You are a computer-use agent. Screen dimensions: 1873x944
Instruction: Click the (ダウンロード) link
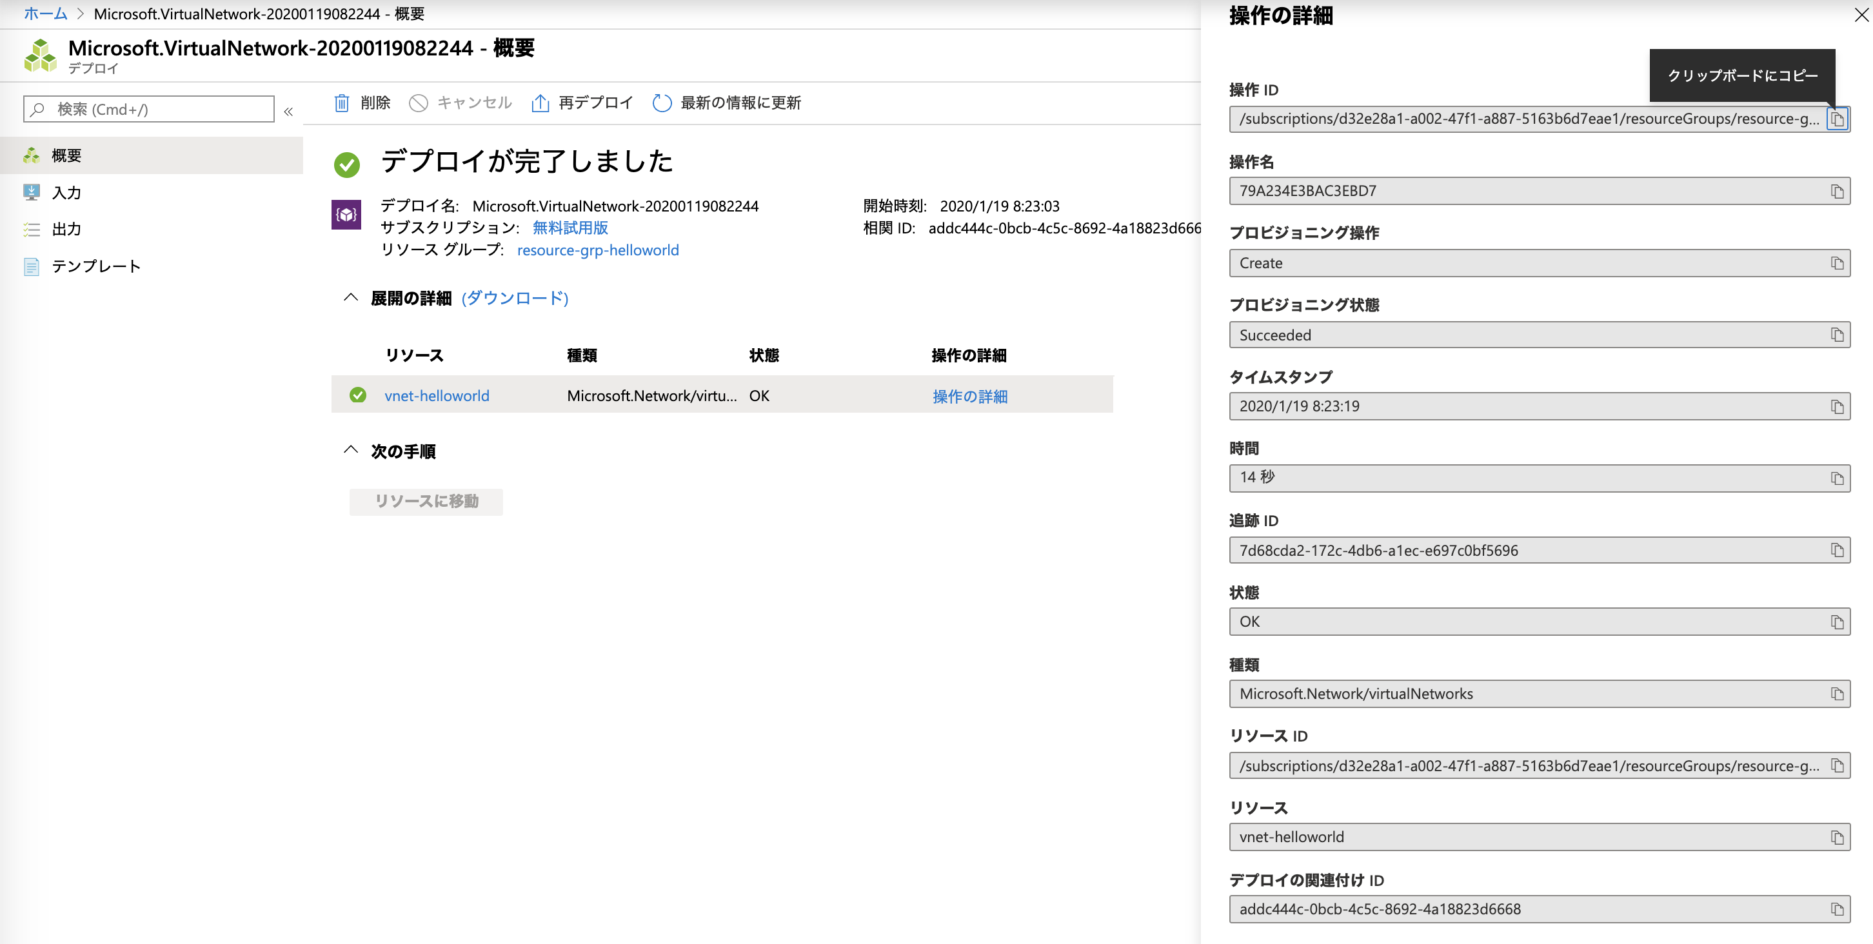click(515, 298)
